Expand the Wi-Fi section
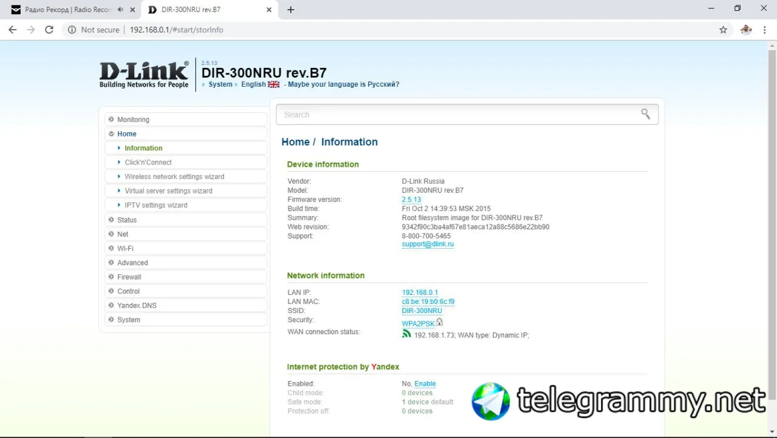This screenshot has height=438, width=777. 186,248
